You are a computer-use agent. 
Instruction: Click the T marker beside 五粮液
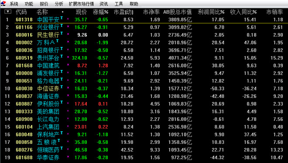coord(59,140)
